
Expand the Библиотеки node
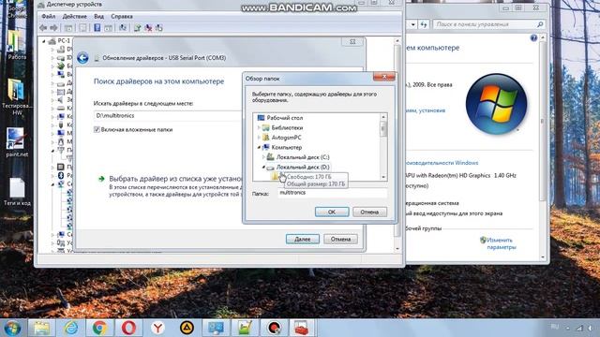[x=259, y=127]
